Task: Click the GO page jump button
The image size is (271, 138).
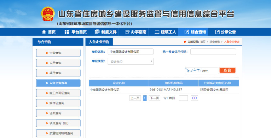Action: [x=194, y=98]
